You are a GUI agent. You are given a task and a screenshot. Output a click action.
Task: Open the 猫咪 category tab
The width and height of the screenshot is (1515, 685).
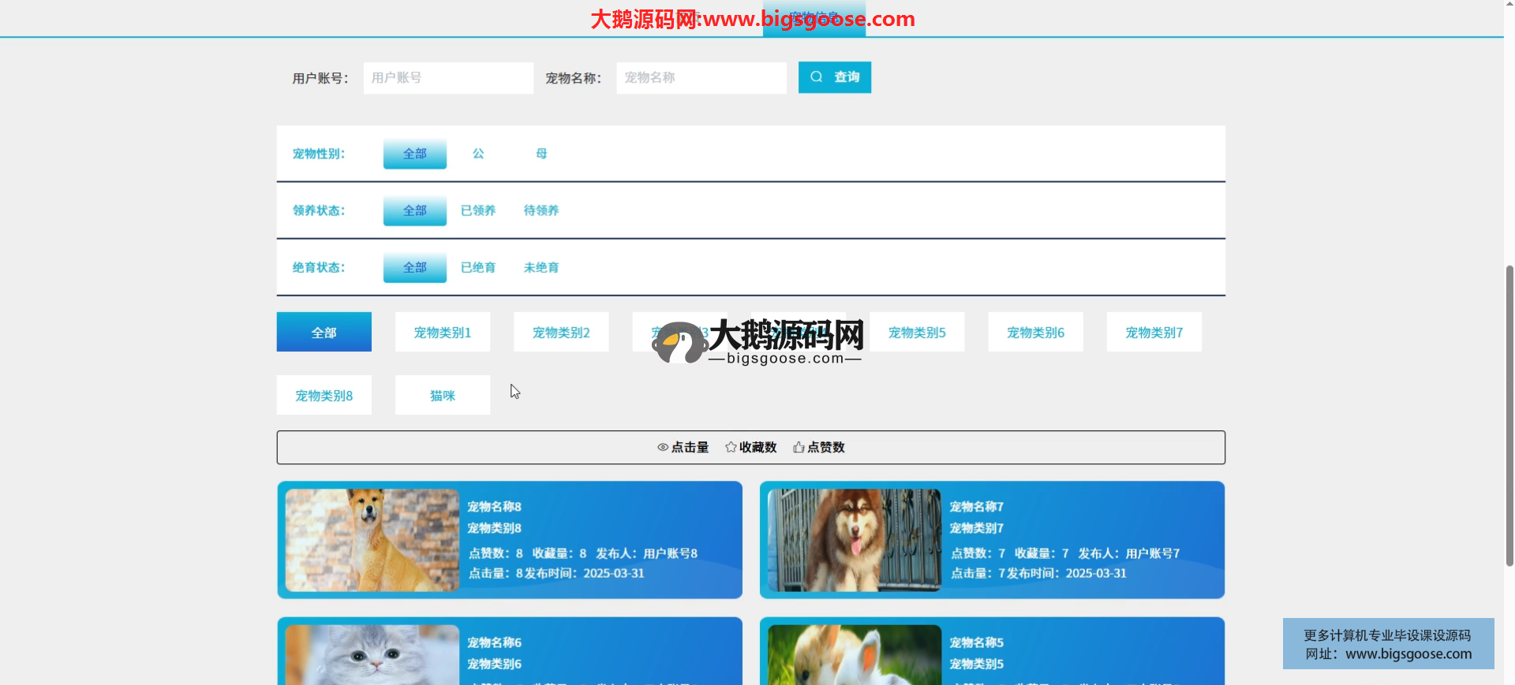click(x=443, y=395)
